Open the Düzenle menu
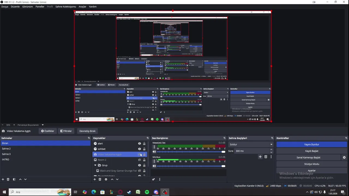This screenshot has width=349, height=196. pyautogui.click(x=15, y=7)
